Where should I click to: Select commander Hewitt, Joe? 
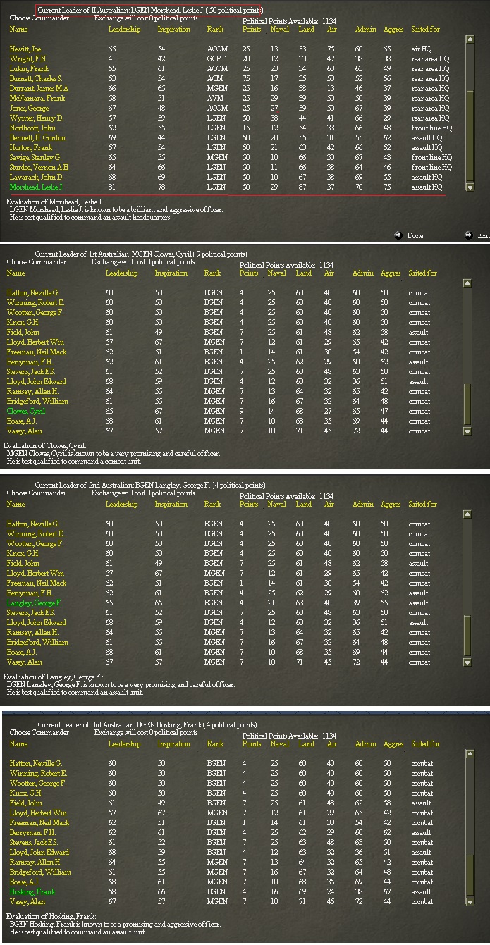[25, 49]
